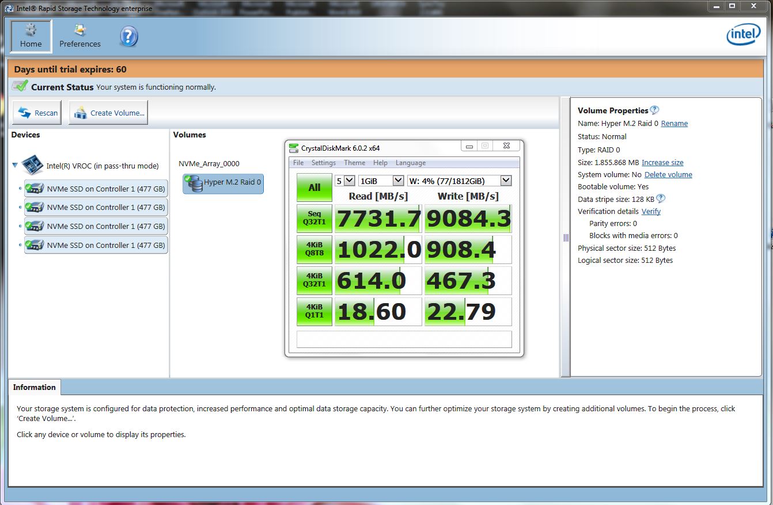Click the green checkmark Current Status icon
The height and width of the screenshot is (505, 773).
click(x=20, y=87)
